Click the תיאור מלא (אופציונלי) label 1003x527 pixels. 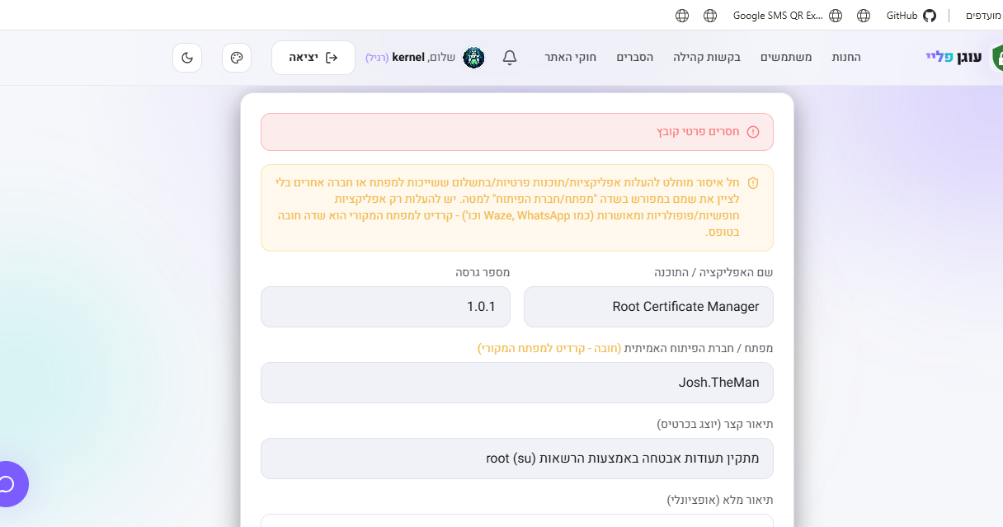tap(720, 500)
